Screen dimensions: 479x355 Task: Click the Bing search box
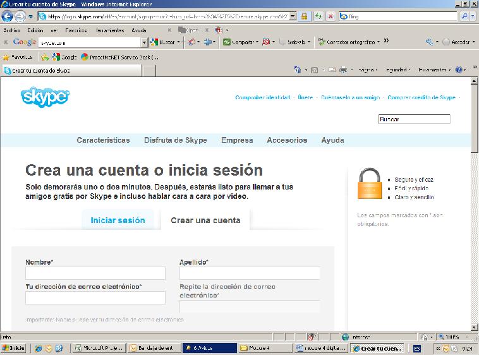398,16
